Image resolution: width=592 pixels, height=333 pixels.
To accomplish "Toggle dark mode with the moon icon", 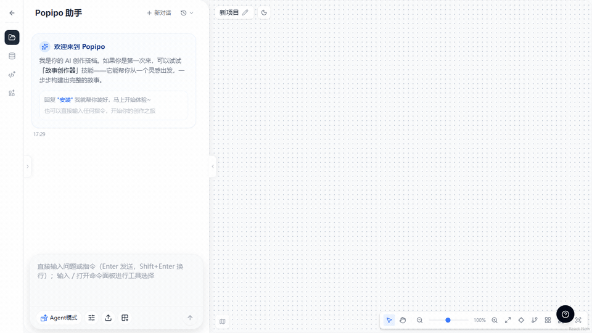I will [x=264, y=12].
